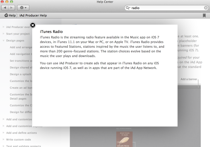Open Design shared elements topic

[21, 67]
